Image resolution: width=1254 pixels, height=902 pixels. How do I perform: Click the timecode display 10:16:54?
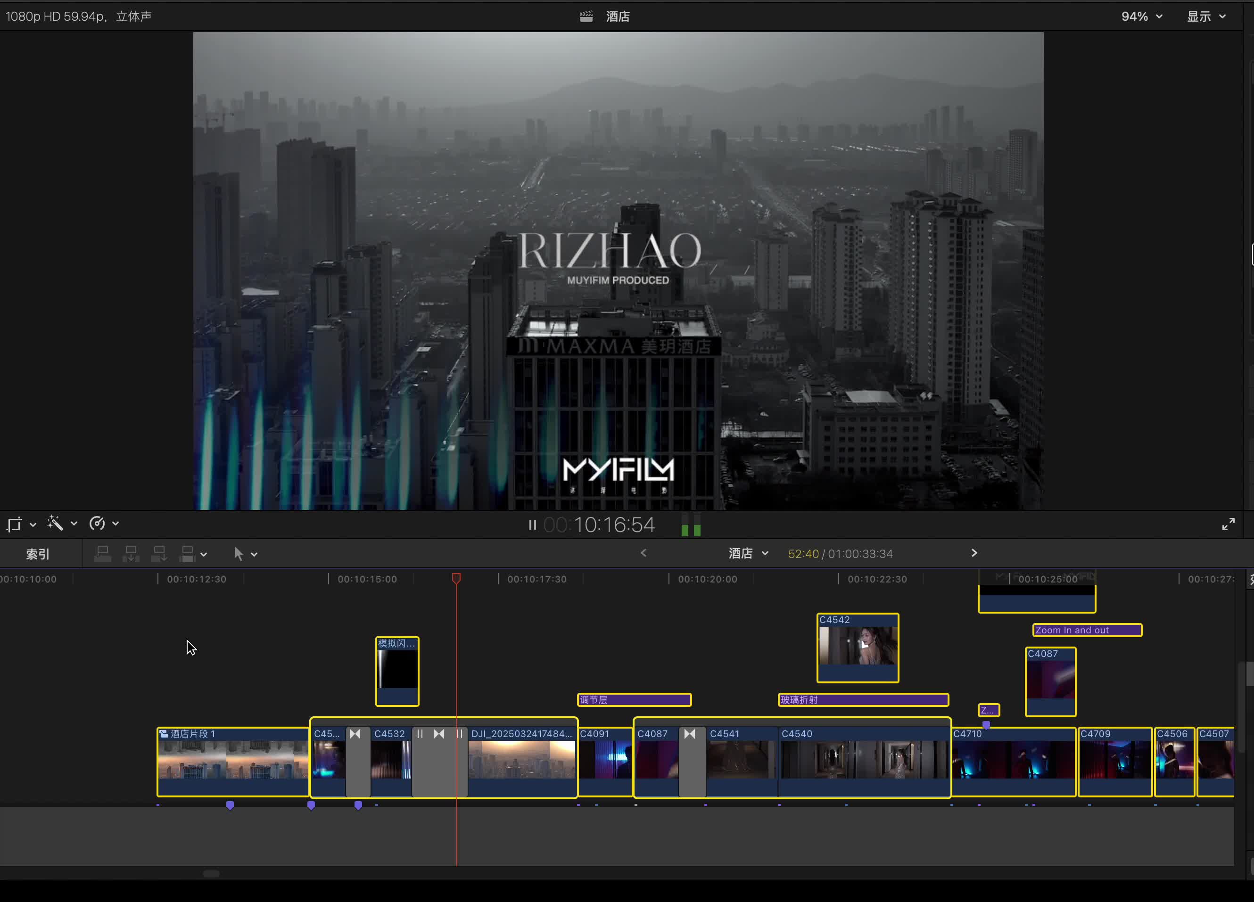(x=599, y=525)
